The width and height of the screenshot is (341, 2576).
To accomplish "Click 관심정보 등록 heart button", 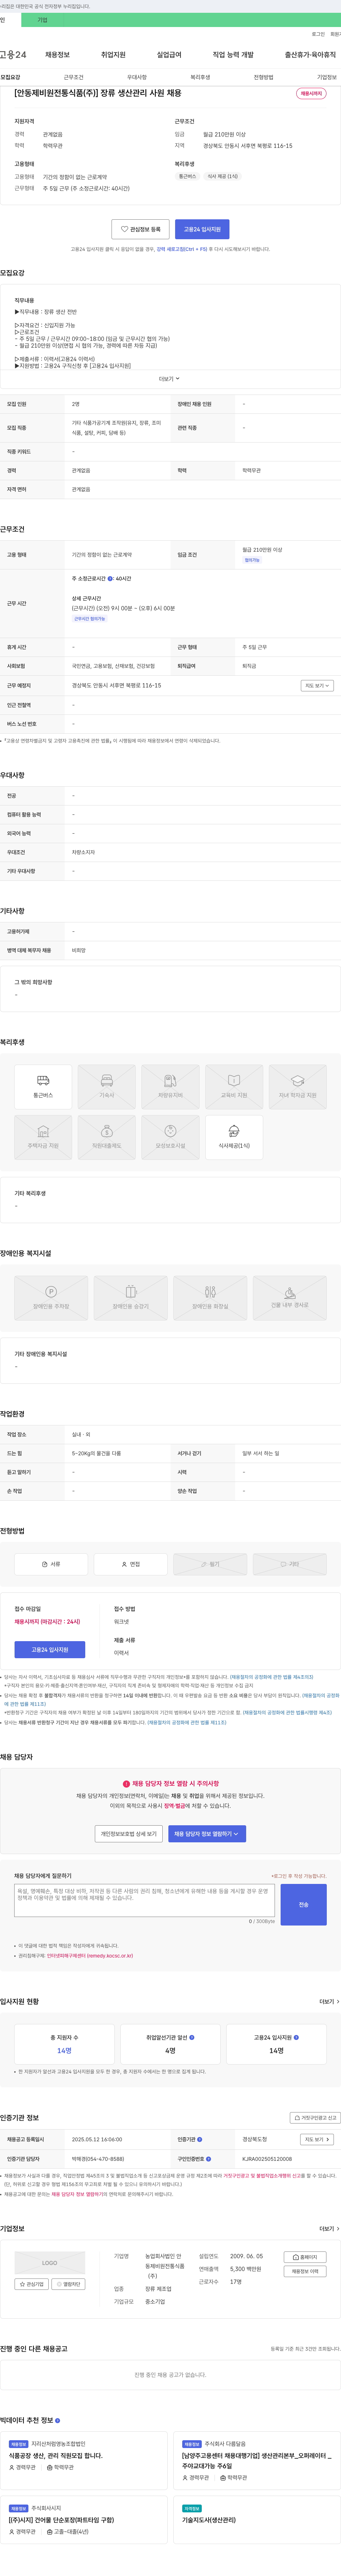I will (140, 229).
